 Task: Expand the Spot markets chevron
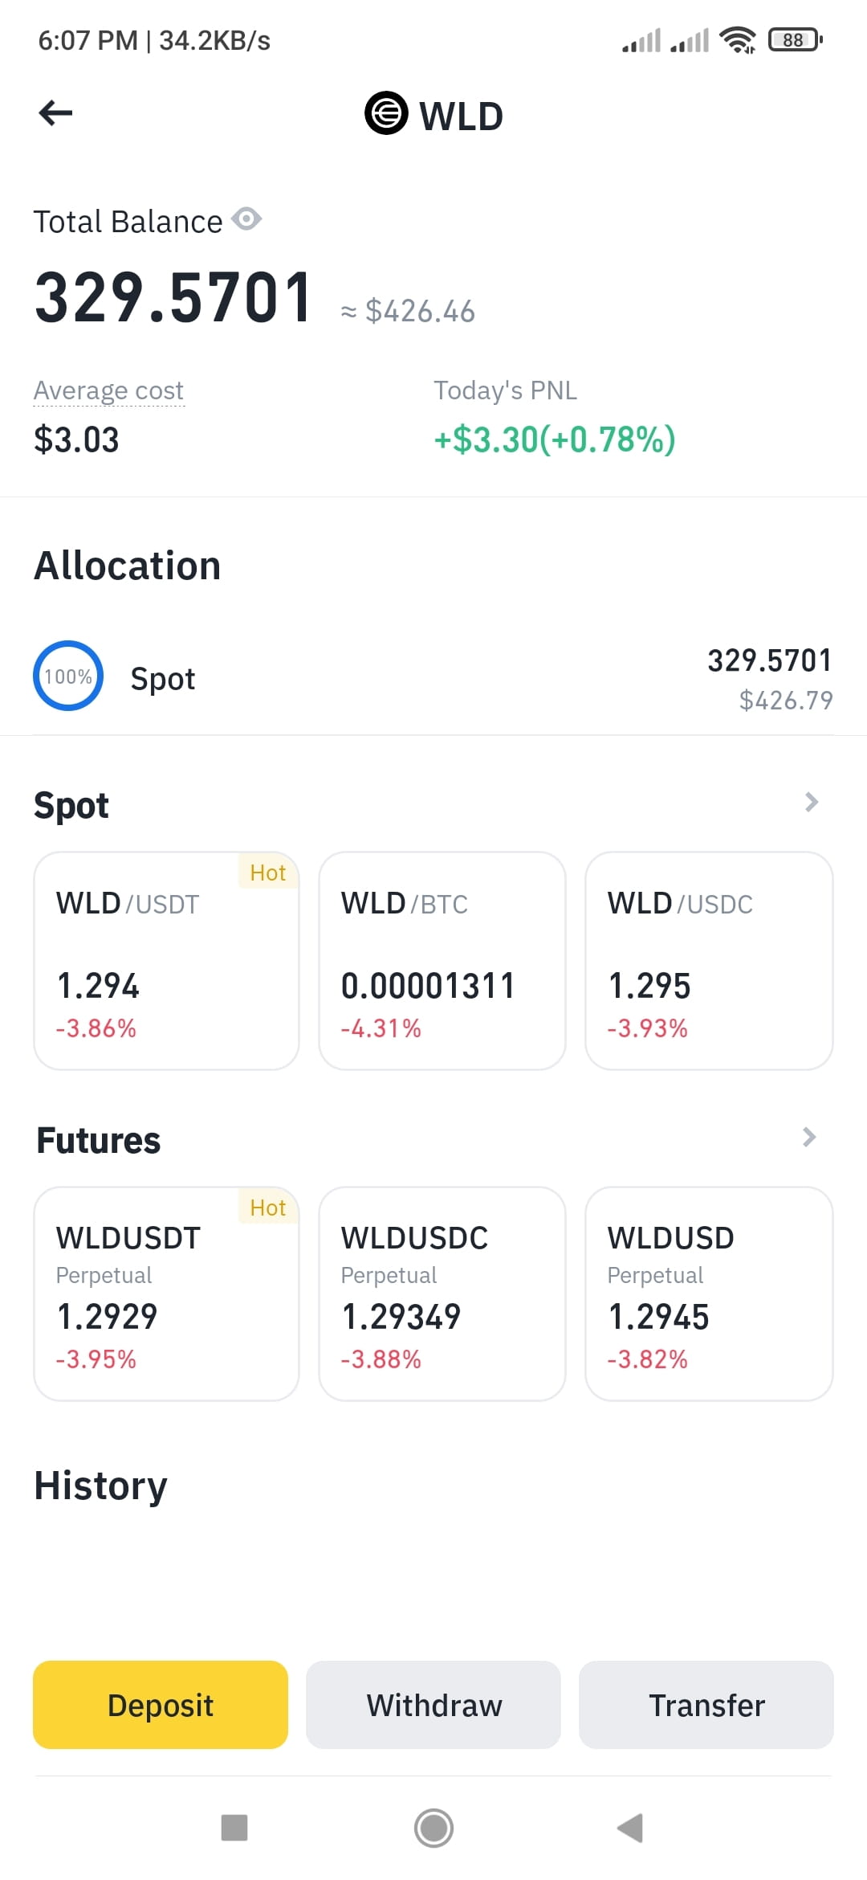click(x=811, y=803)
